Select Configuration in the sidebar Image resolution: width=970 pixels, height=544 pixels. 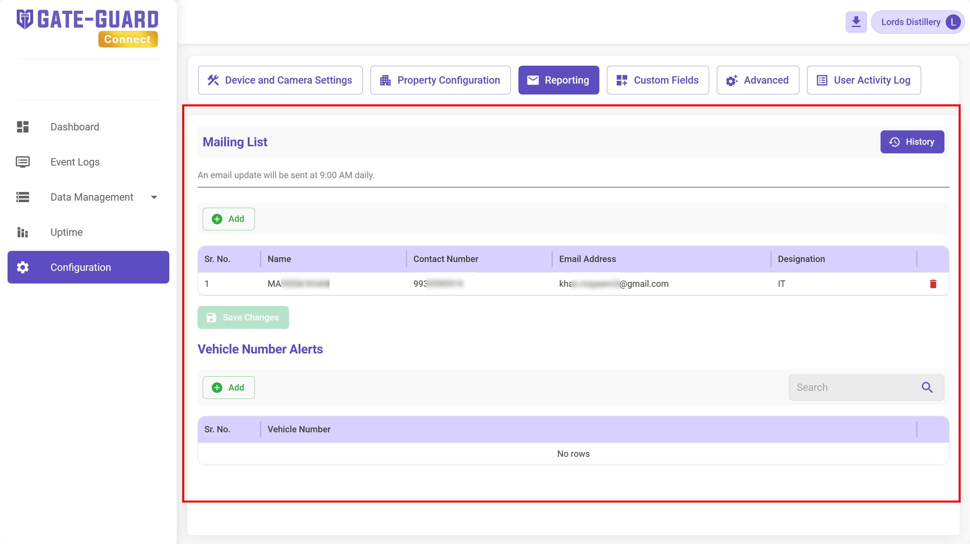[x=88, y=267]
